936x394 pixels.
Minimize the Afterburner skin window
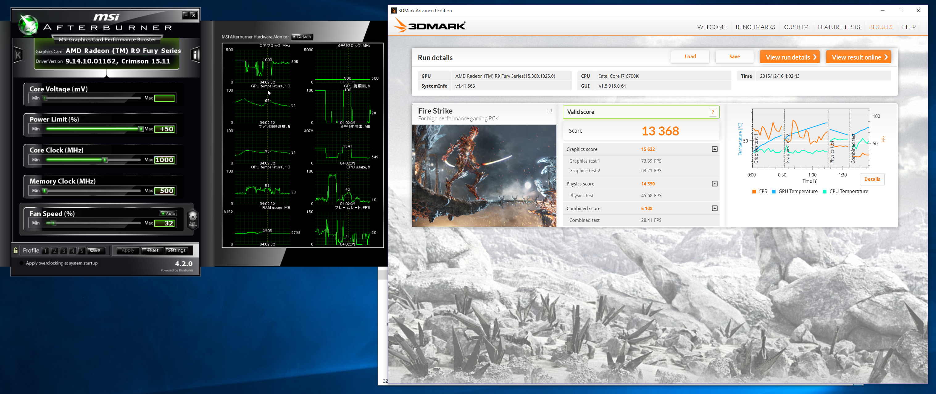186,15
